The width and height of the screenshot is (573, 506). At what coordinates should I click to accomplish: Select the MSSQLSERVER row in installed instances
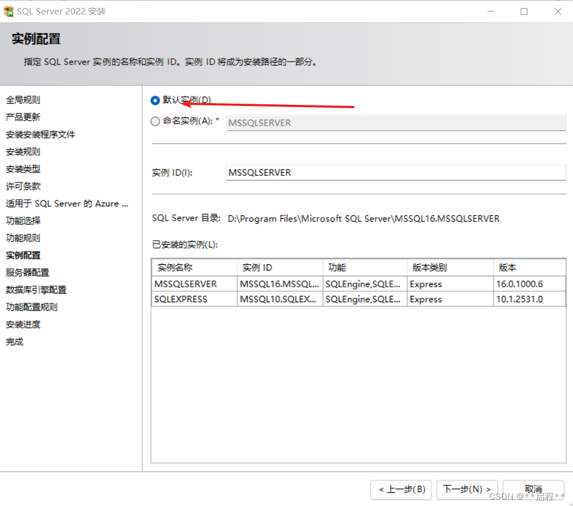[x=359, y=284]
